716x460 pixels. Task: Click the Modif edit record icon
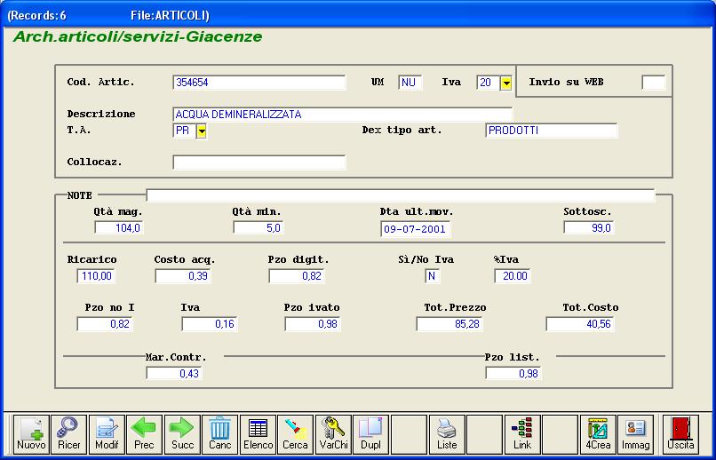[x=107, y=434]
